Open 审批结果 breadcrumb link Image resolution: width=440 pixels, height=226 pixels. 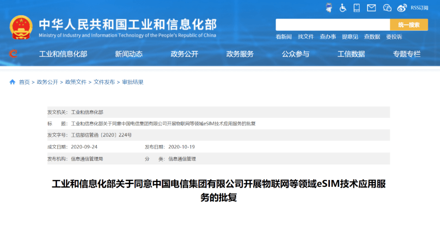pos(133,82)
